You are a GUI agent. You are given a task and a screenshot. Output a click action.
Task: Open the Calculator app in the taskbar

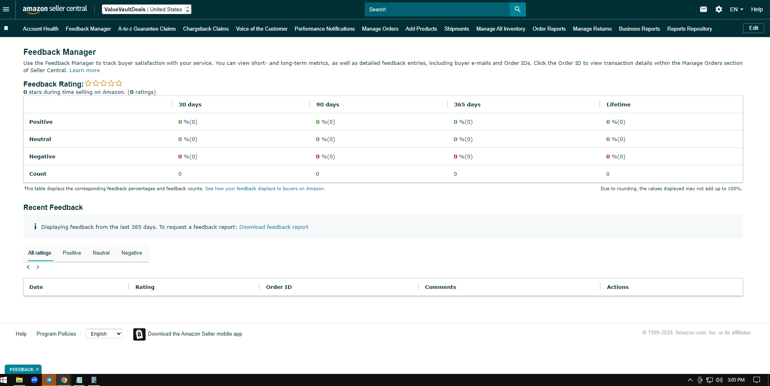click(x=94, y=380)
